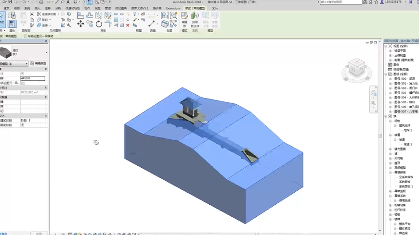Screen dimensions: 419x235
Task: Expand the 图号-500 sheet node
Action: coord(390,79)
